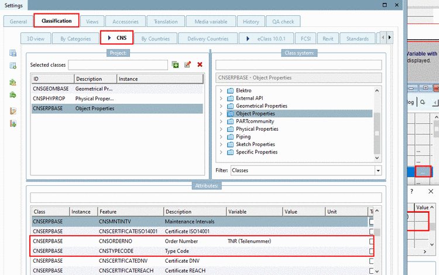Toggle checkbox in Order Number row

371,242
